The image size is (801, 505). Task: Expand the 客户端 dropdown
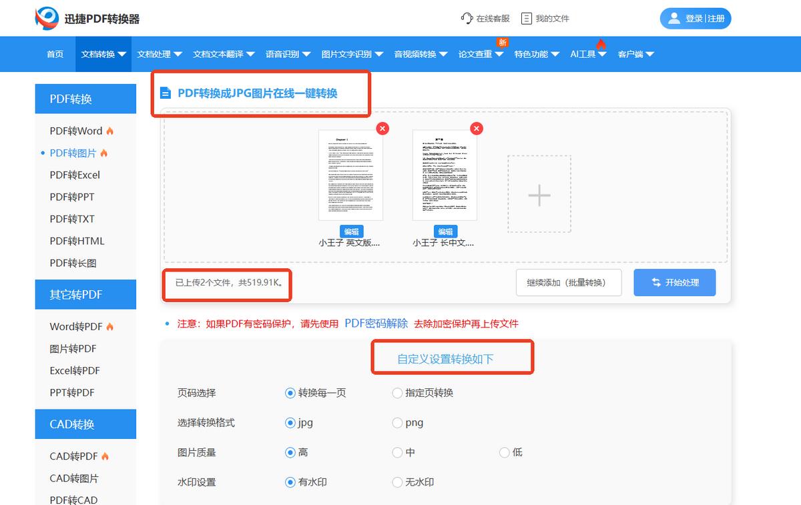(x=634, y=54)
